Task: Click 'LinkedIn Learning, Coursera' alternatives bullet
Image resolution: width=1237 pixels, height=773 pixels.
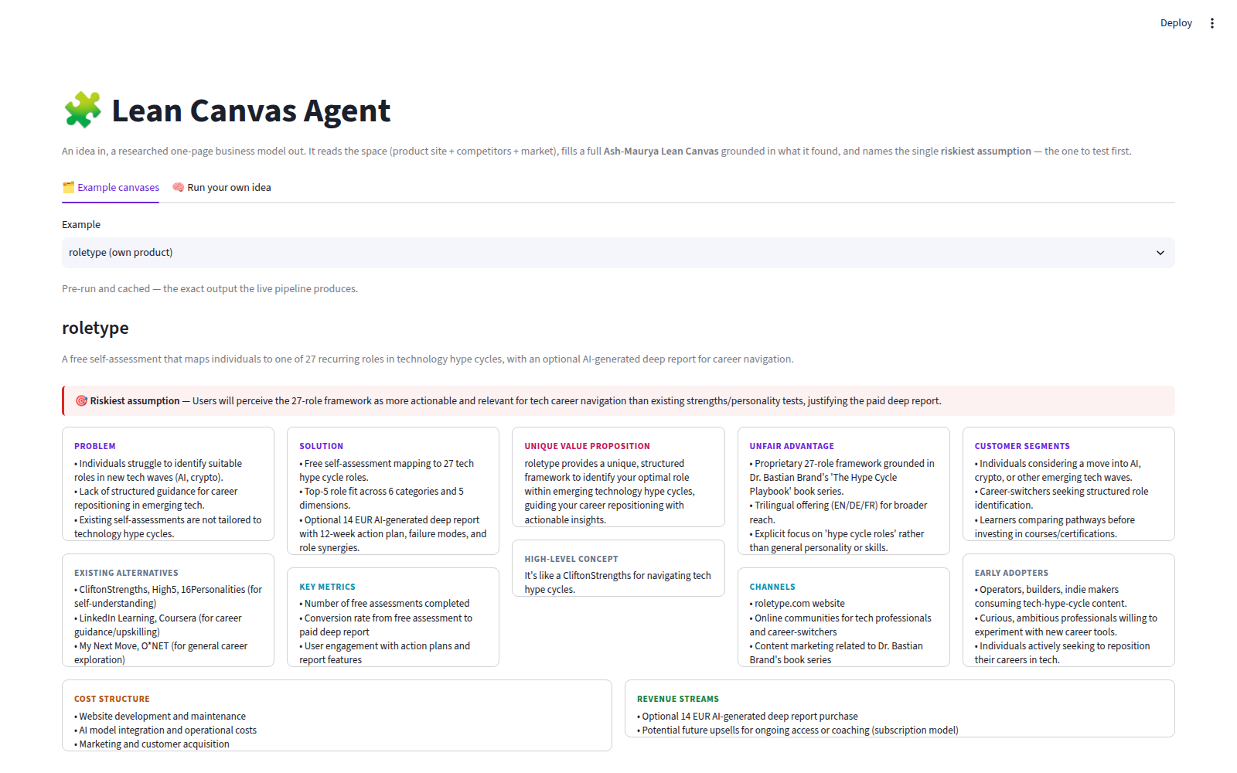Action: pyautogui.click(x=158, y=625)
